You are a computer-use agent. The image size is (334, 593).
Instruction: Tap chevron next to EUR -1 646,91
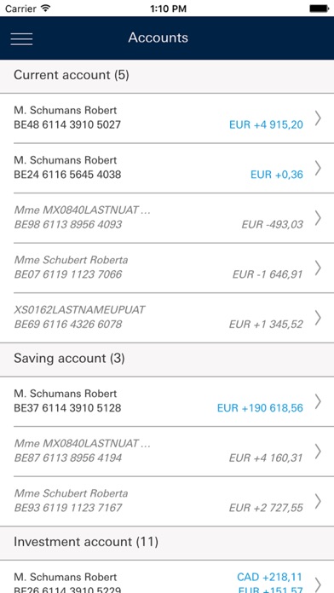[x=318, y=268]
